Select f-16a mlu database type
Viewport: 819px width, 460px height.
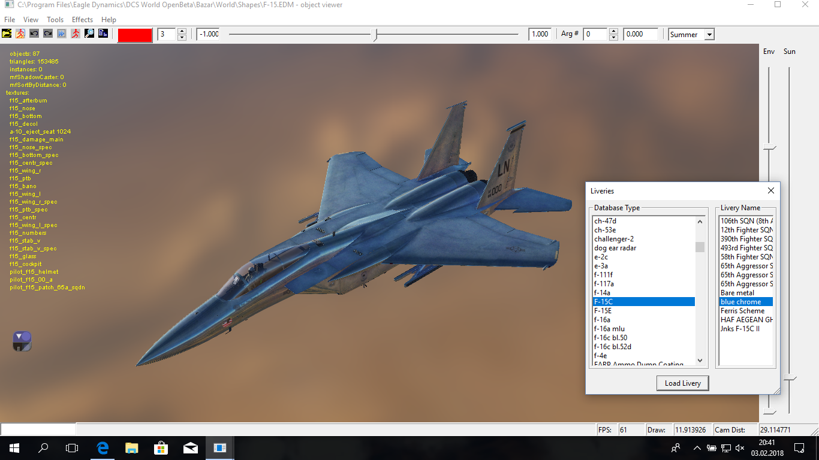click(x=643, y=329)
